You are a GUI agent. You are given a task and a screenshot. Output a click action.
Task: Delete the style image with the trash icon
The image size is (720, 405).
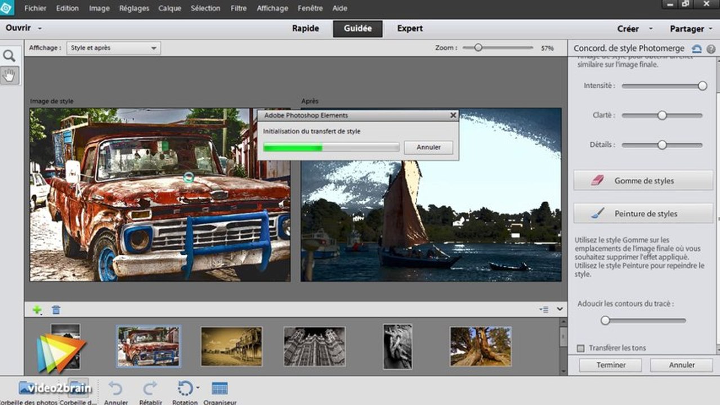pyautogui.click(x=56, y=309)
